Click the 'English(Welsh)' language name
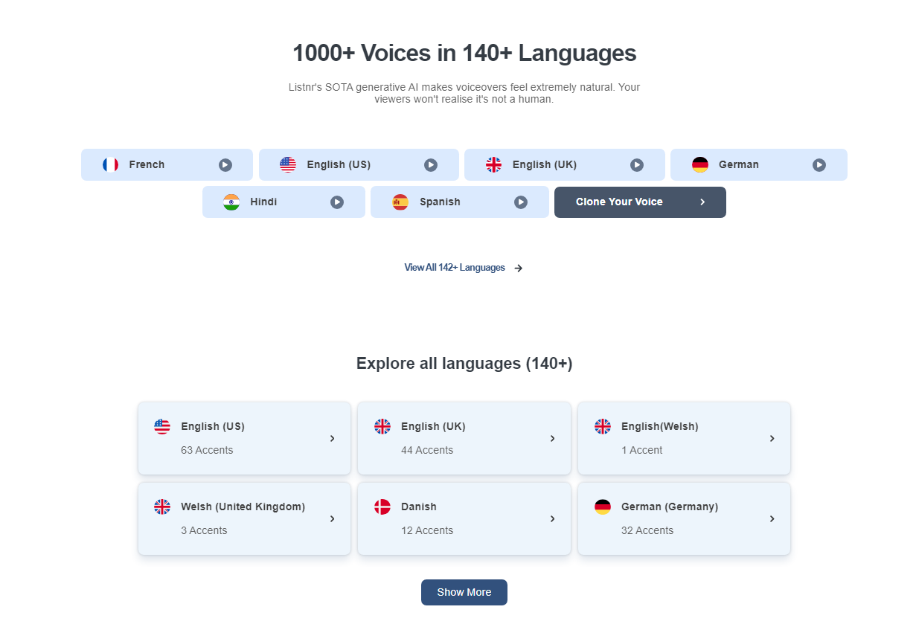Screen dimensions: 916x627 point(660,426)
